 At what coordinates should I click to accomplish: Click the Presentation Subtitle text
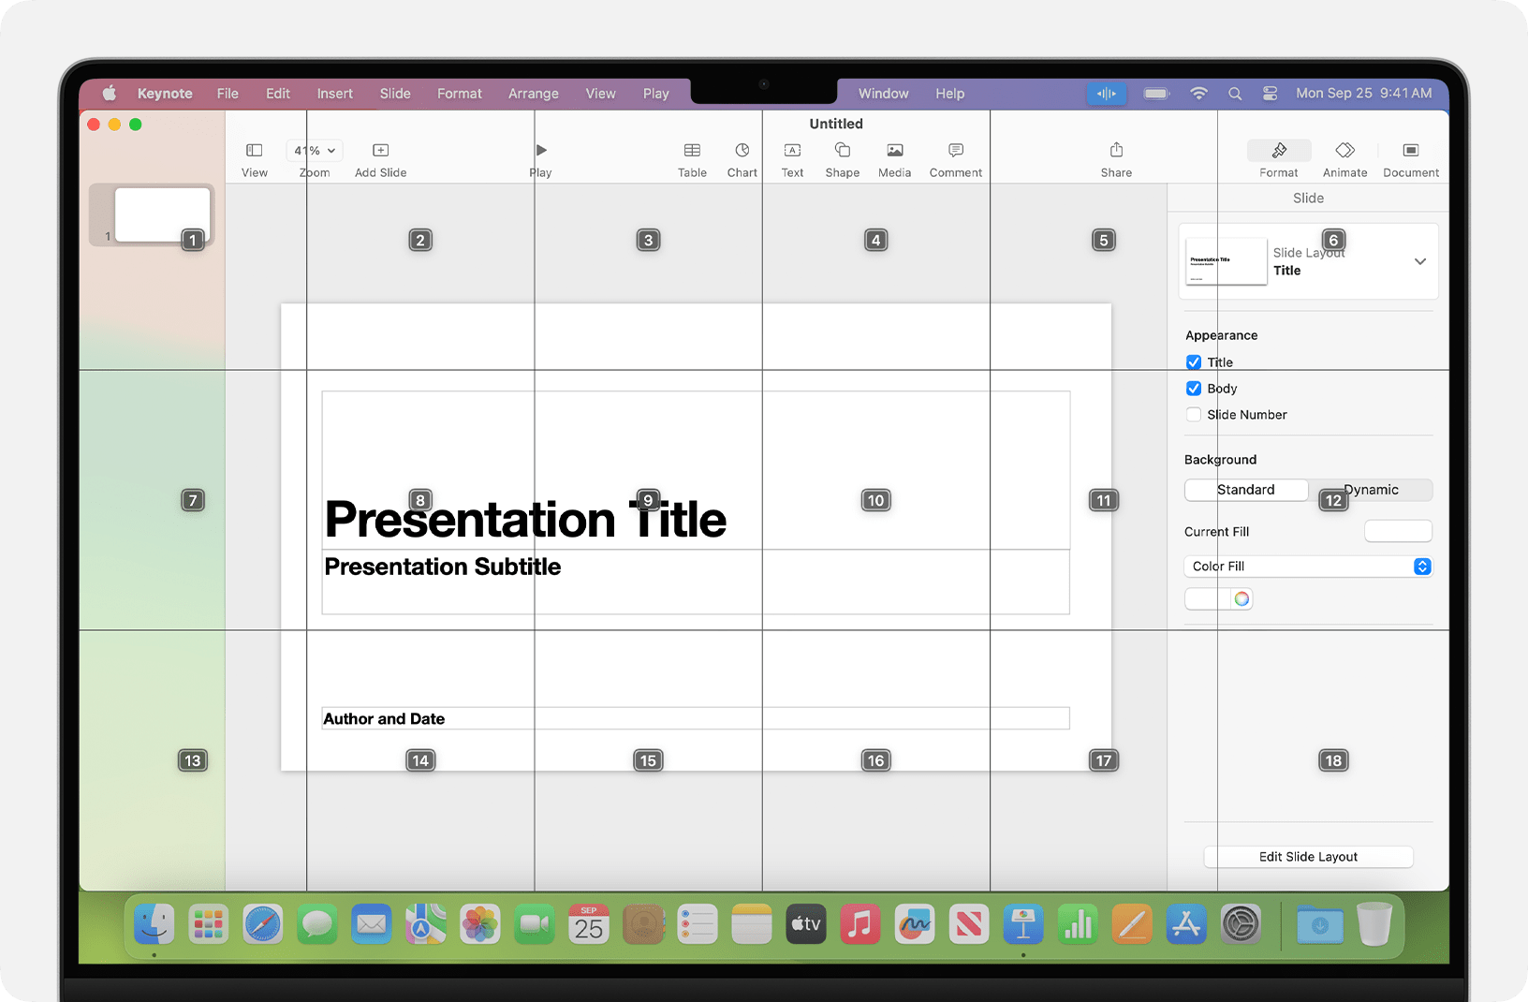442,567
